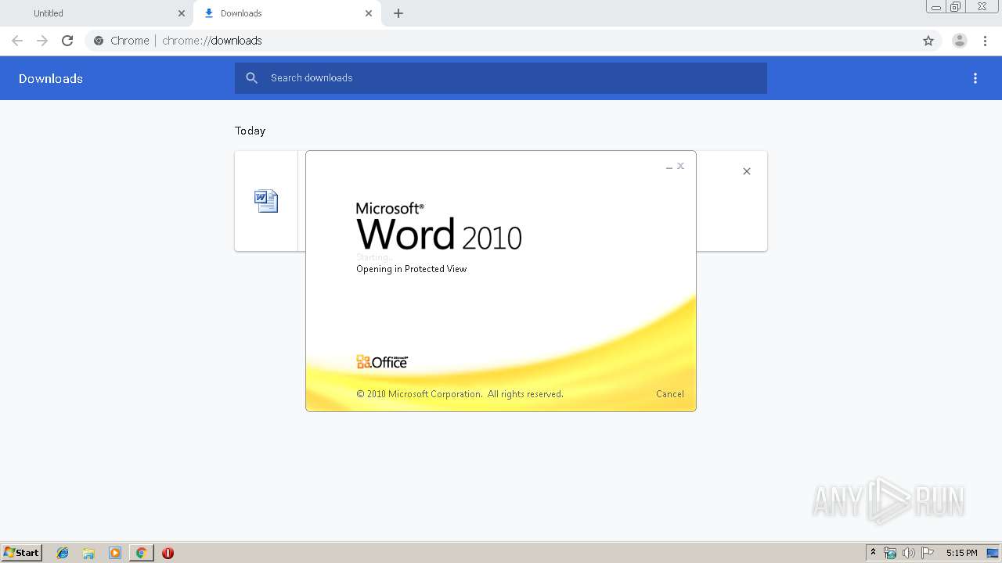Select the Downloads tab
The height and width of the screenshot is (563, 1002).
click(287, 13)
